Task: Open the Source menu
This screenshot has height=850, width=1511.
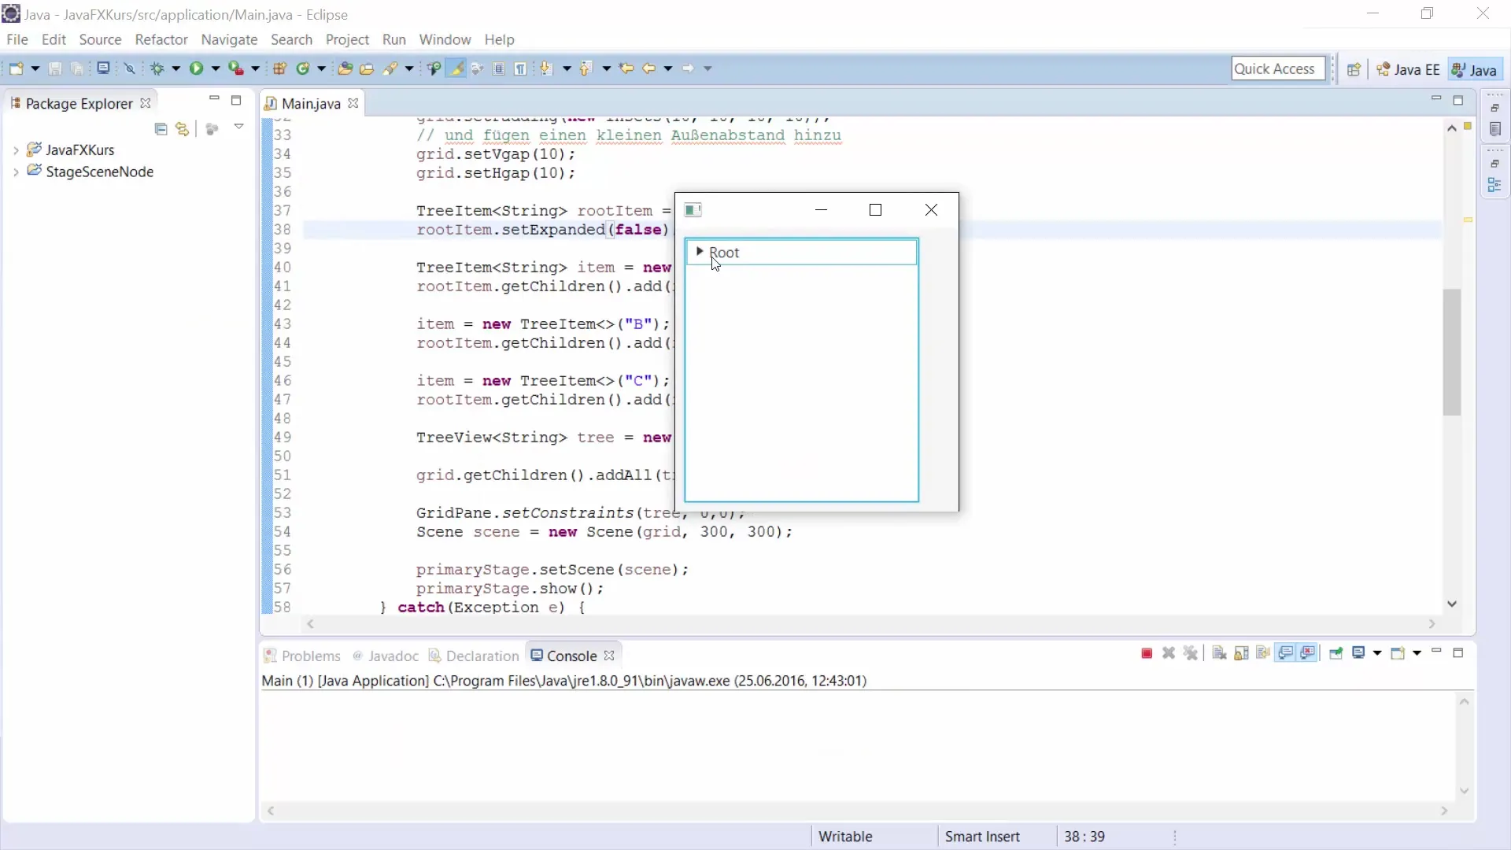Action: point(100,39)
